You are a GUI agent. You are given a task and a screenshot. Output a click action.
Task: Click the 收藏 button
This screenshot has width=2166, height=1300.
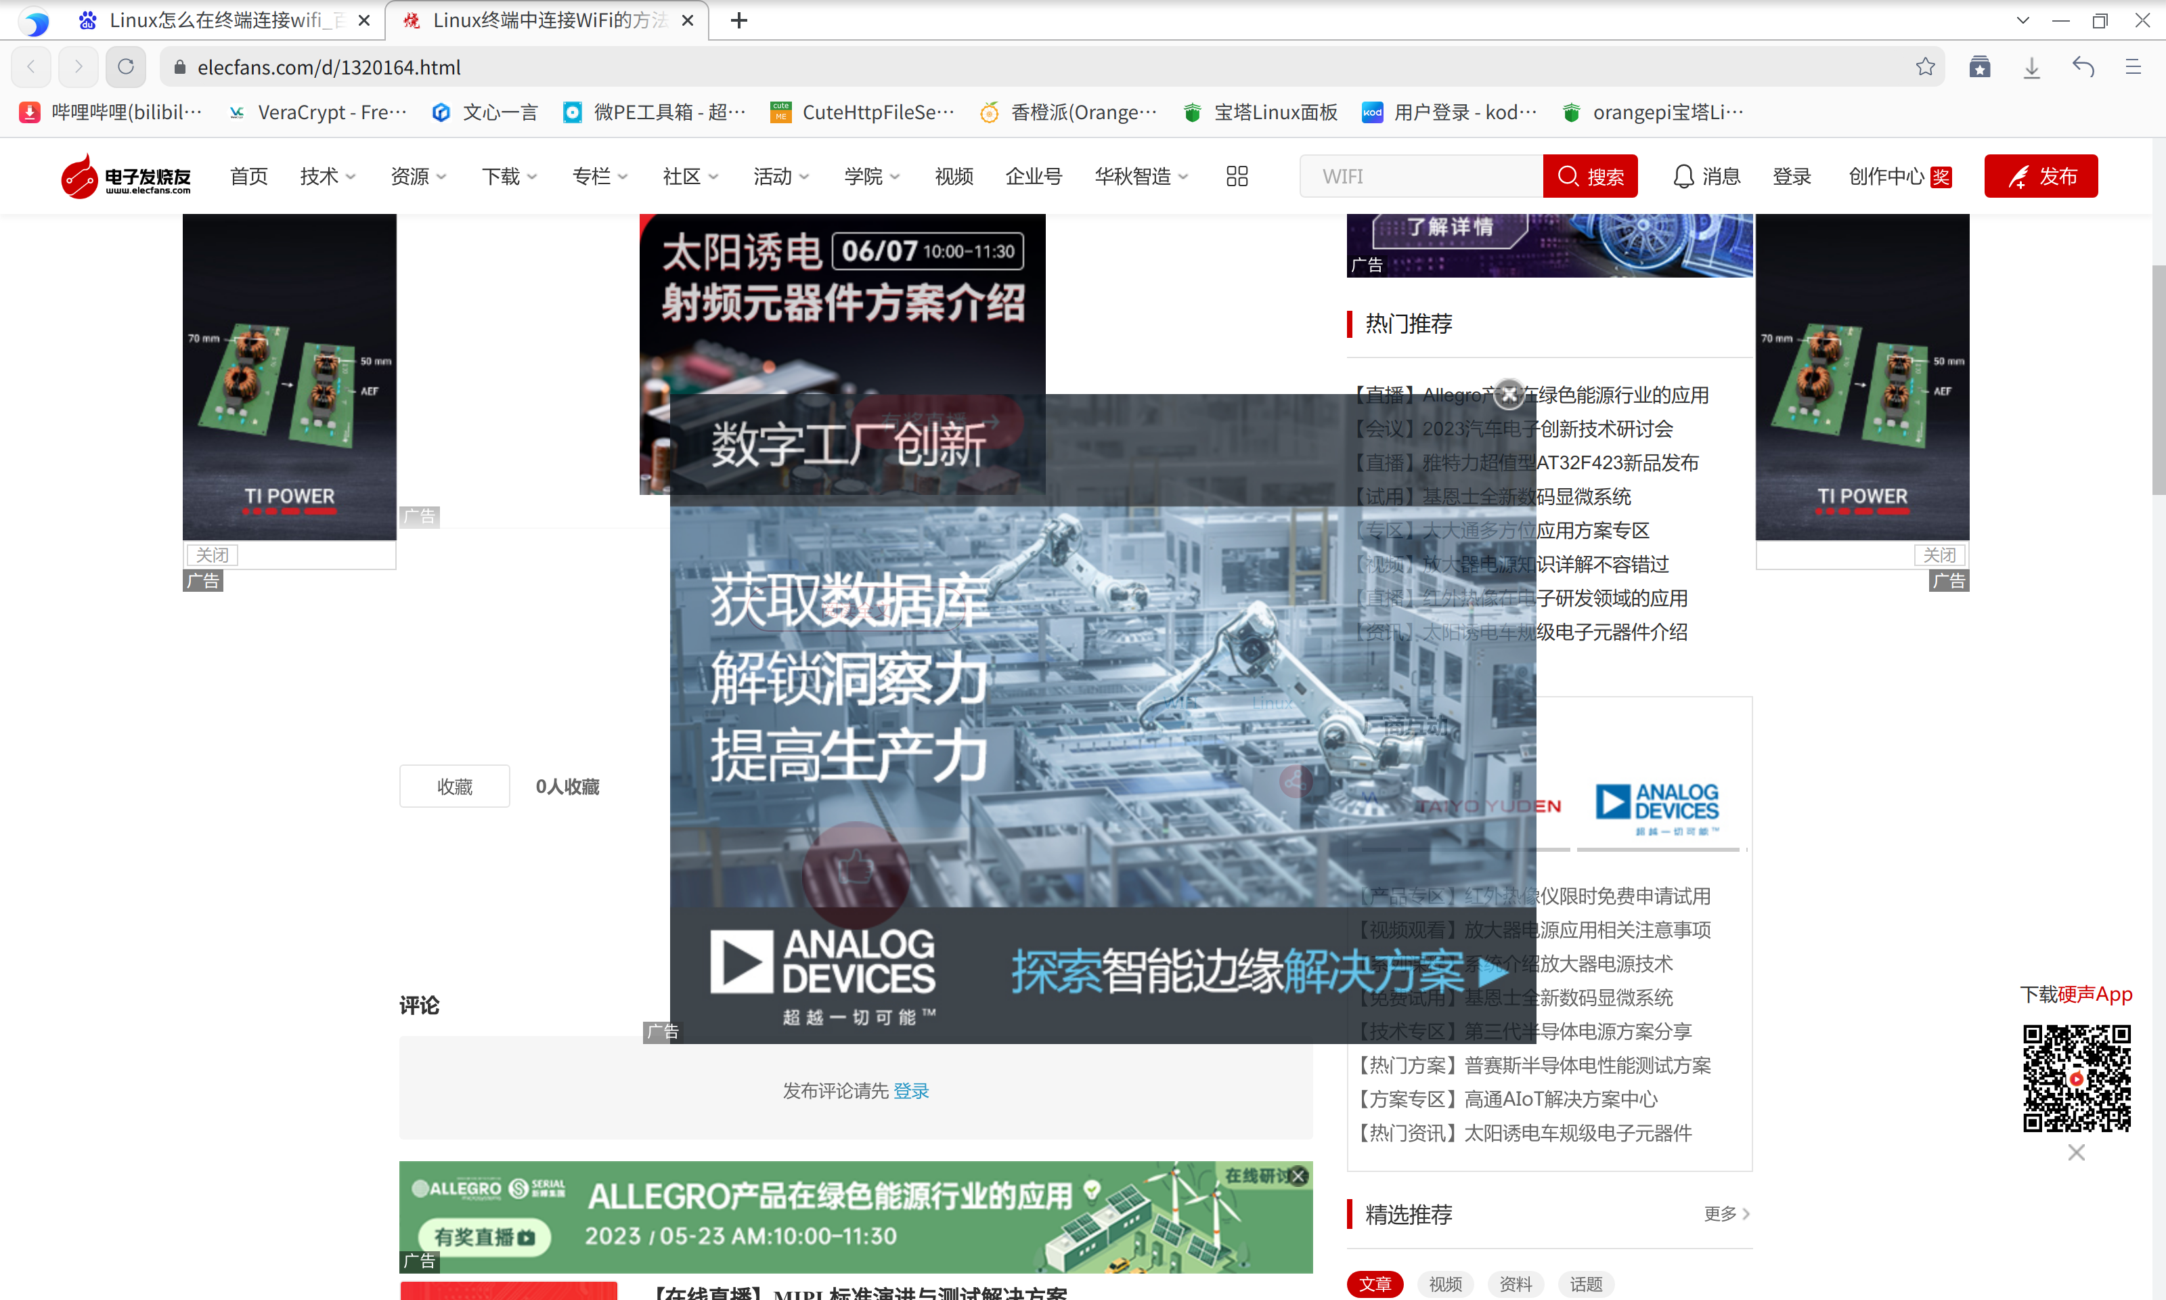coord(454,786)
